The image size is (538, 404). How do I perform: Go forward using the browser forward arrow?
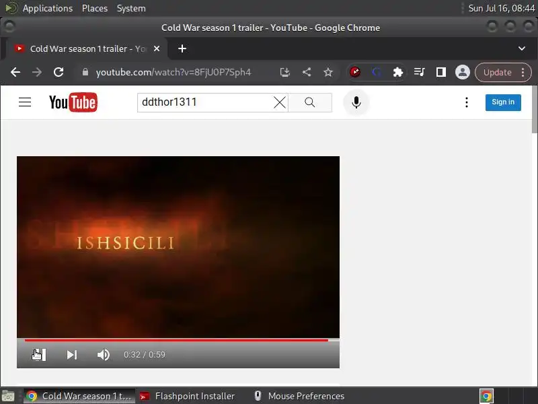(37, 72)
